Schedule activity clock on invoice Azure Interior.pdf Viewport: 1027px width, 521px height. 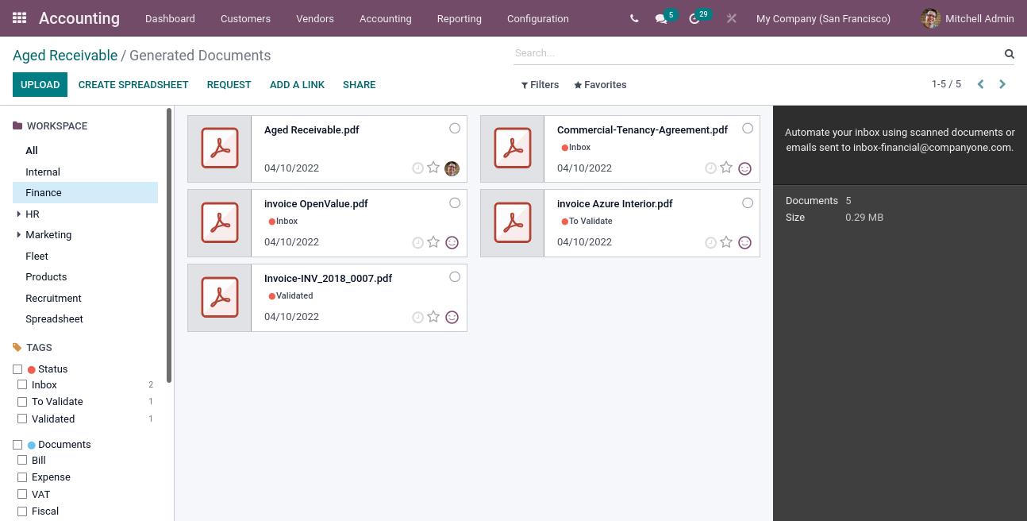pos(710,243)
